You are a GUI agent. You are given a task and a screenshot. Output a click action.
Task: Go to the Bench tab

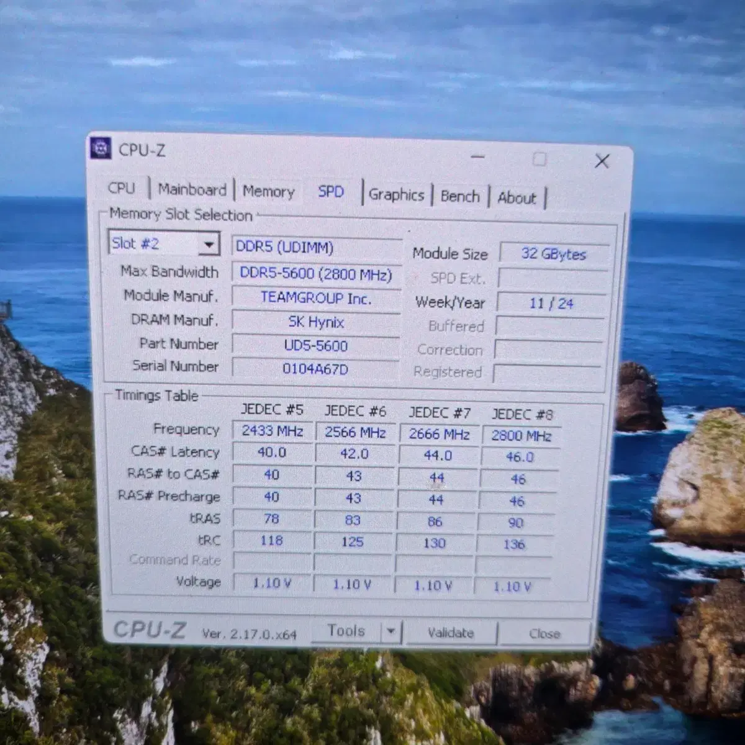coord(460,197)
